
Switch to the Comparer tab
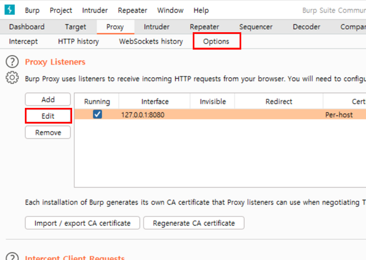coord(353,27)
